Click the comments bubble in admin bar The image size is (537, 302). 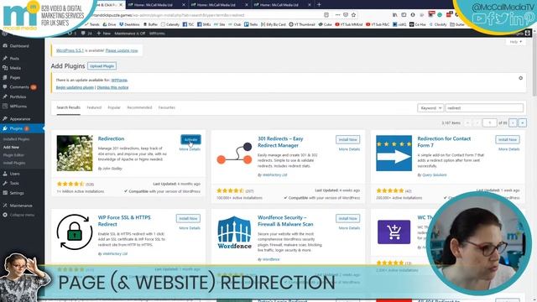(86, 34)
